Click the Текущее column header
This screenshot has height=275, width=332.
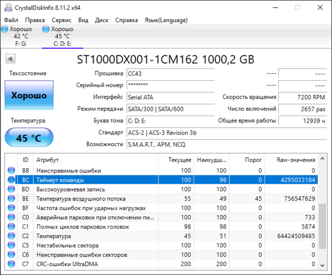[176, 160]
